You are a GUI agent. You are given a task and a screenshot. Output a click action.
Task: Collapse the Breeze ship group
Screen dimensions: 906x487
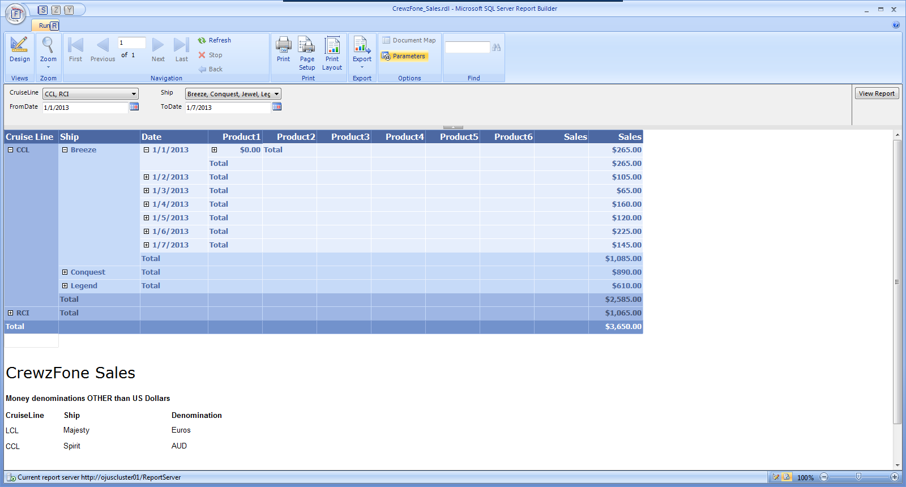tap(65, 150)
